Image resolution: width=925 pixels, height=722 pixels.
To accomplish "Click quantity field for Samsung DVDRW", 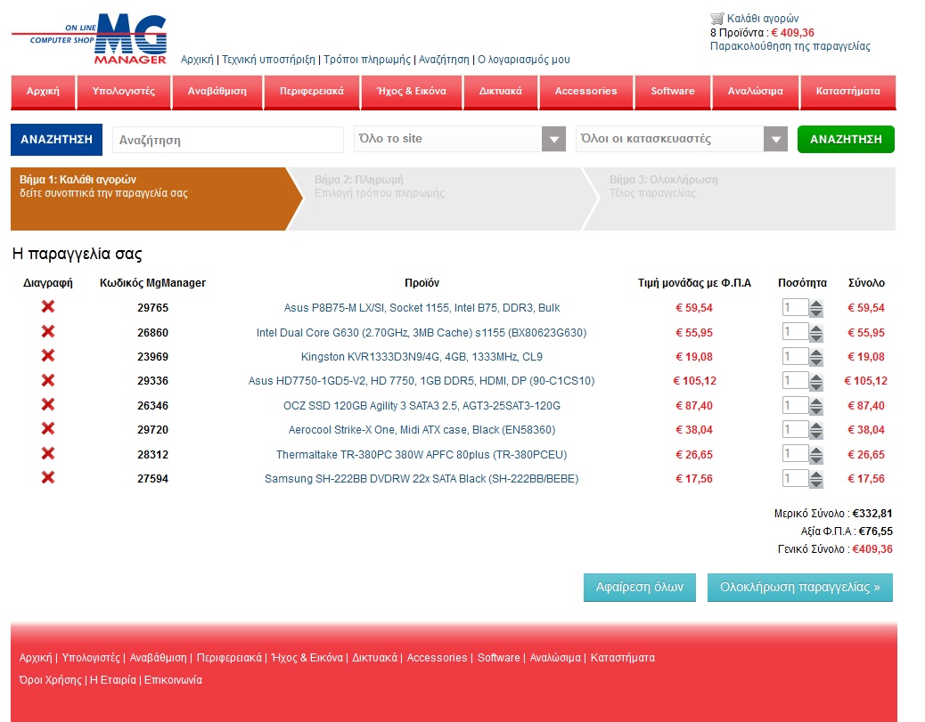I will coord(795,478).
